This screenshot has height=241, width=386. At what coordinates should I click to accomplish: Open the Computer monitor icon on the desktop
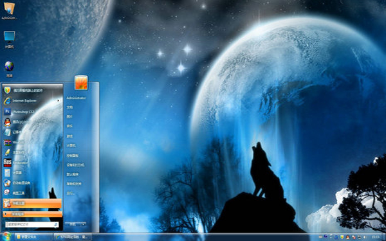click(10, 39)
